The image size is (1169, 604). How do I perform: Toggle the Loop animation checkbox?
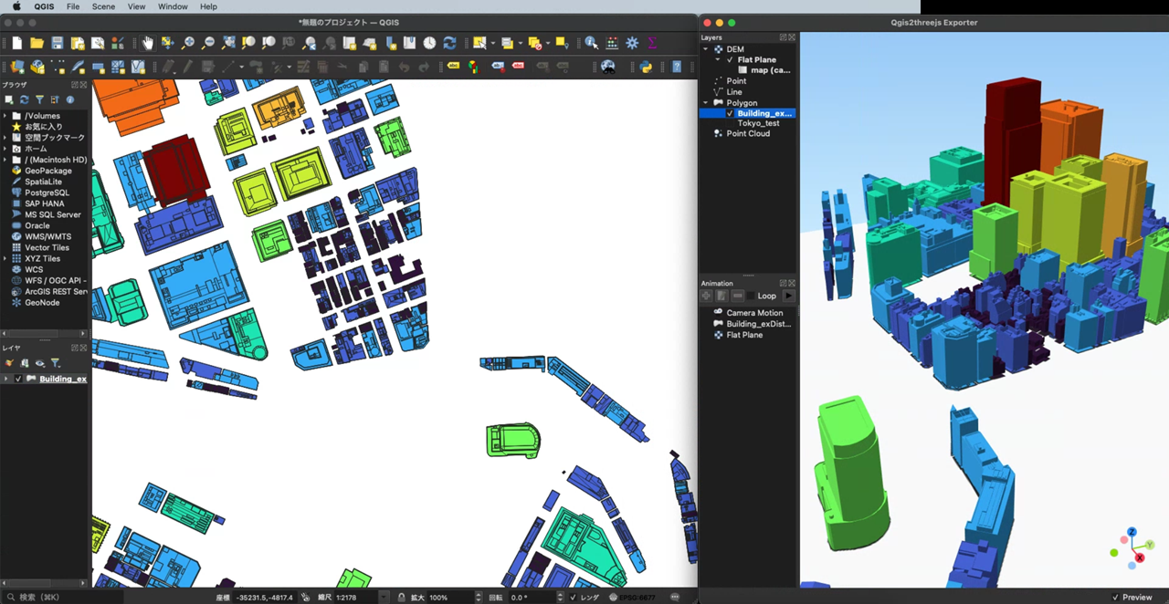pyautogui.click(x=751, y=296)
